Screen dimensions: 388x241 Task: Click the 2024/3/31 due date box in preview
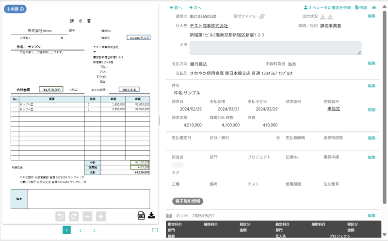point(129,90)
